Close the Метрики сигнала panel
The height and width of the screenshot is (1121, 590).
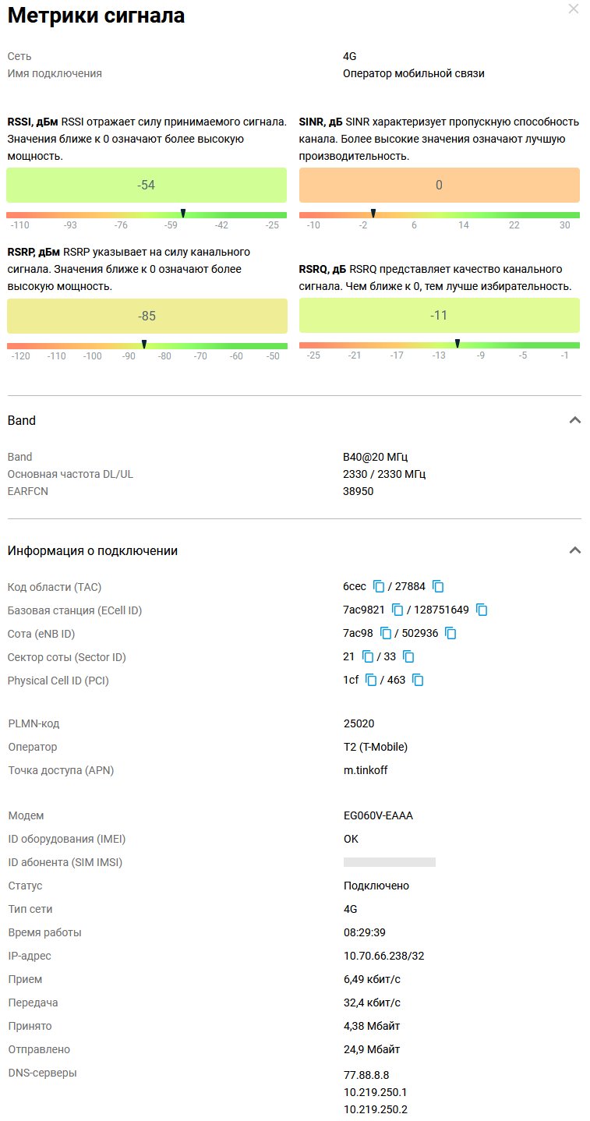tap(574, 9)
